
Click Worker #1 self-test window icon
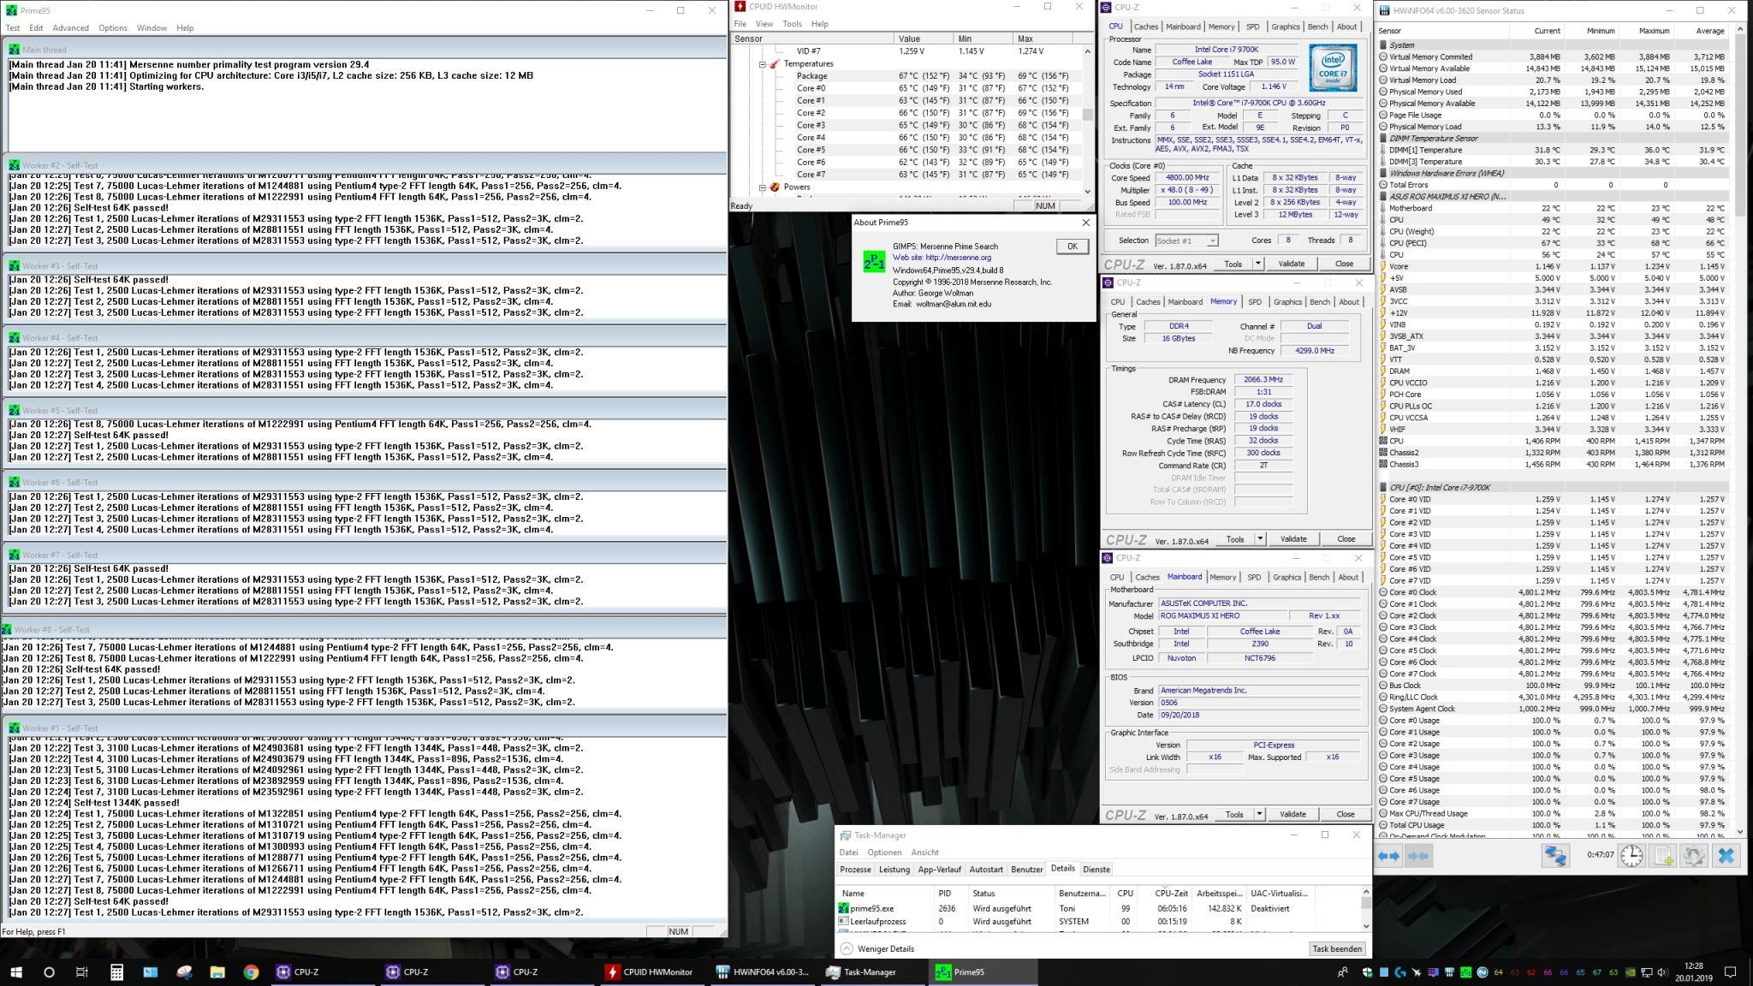click(14, 728)
